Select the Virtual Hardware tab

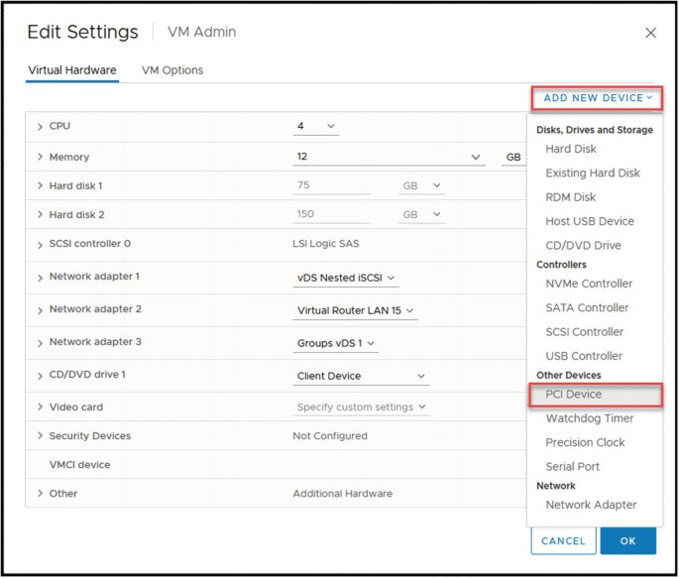[x=71, y=70]
